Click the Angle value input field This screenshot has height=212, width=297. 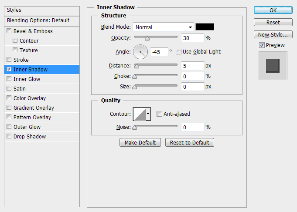point(159,52)
